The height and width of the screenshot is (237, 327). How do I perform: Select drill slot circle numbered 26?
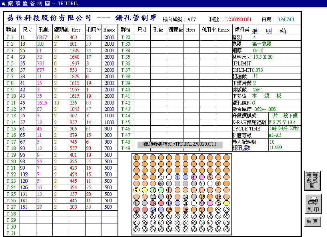(185, 210)
